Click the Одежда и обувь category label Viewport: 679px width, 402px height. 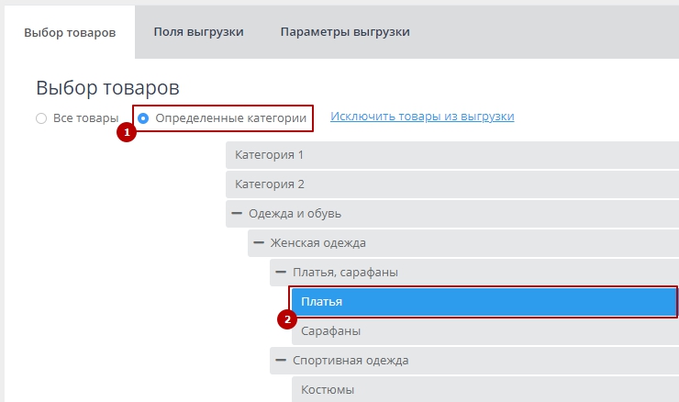[295, 213]
